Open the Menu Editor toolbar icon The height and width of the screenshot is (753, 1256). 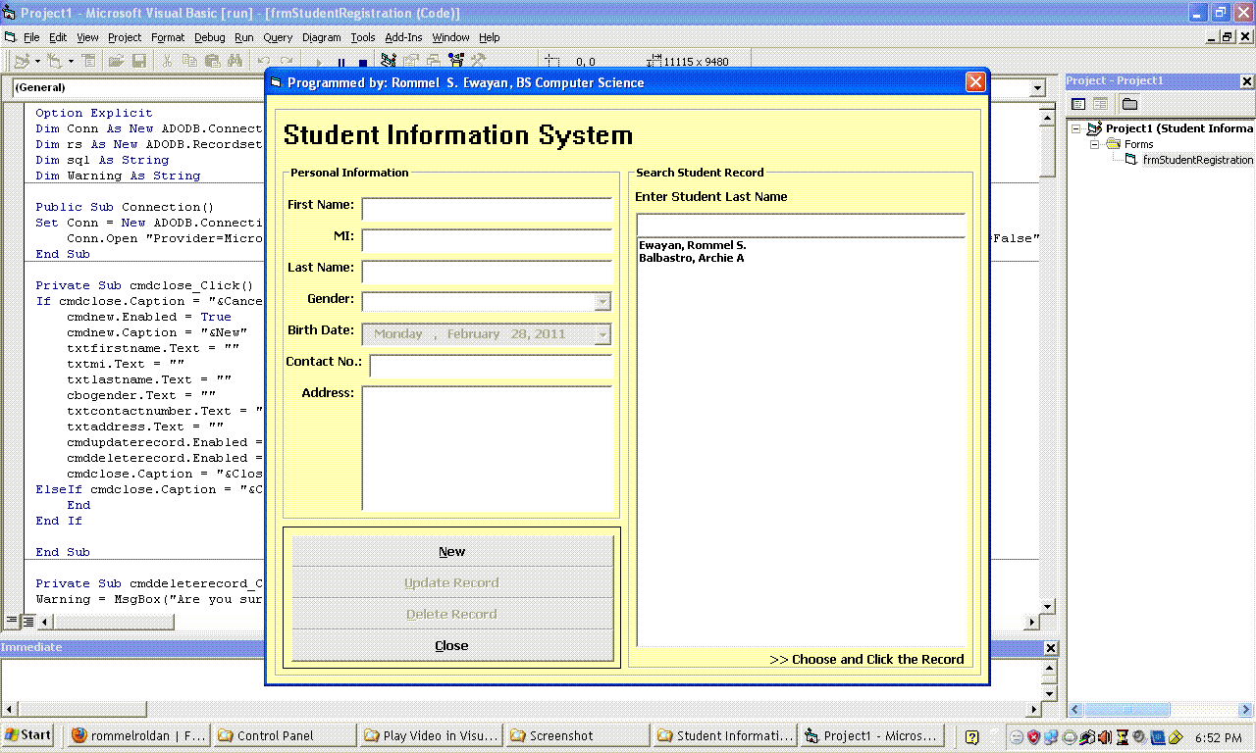point(88,61)
